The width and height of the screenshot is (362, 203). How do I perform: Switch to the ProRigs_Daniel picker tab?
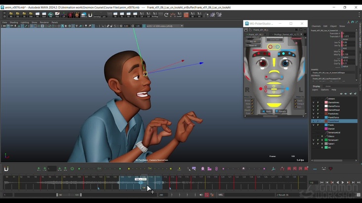tap(285, 34)
